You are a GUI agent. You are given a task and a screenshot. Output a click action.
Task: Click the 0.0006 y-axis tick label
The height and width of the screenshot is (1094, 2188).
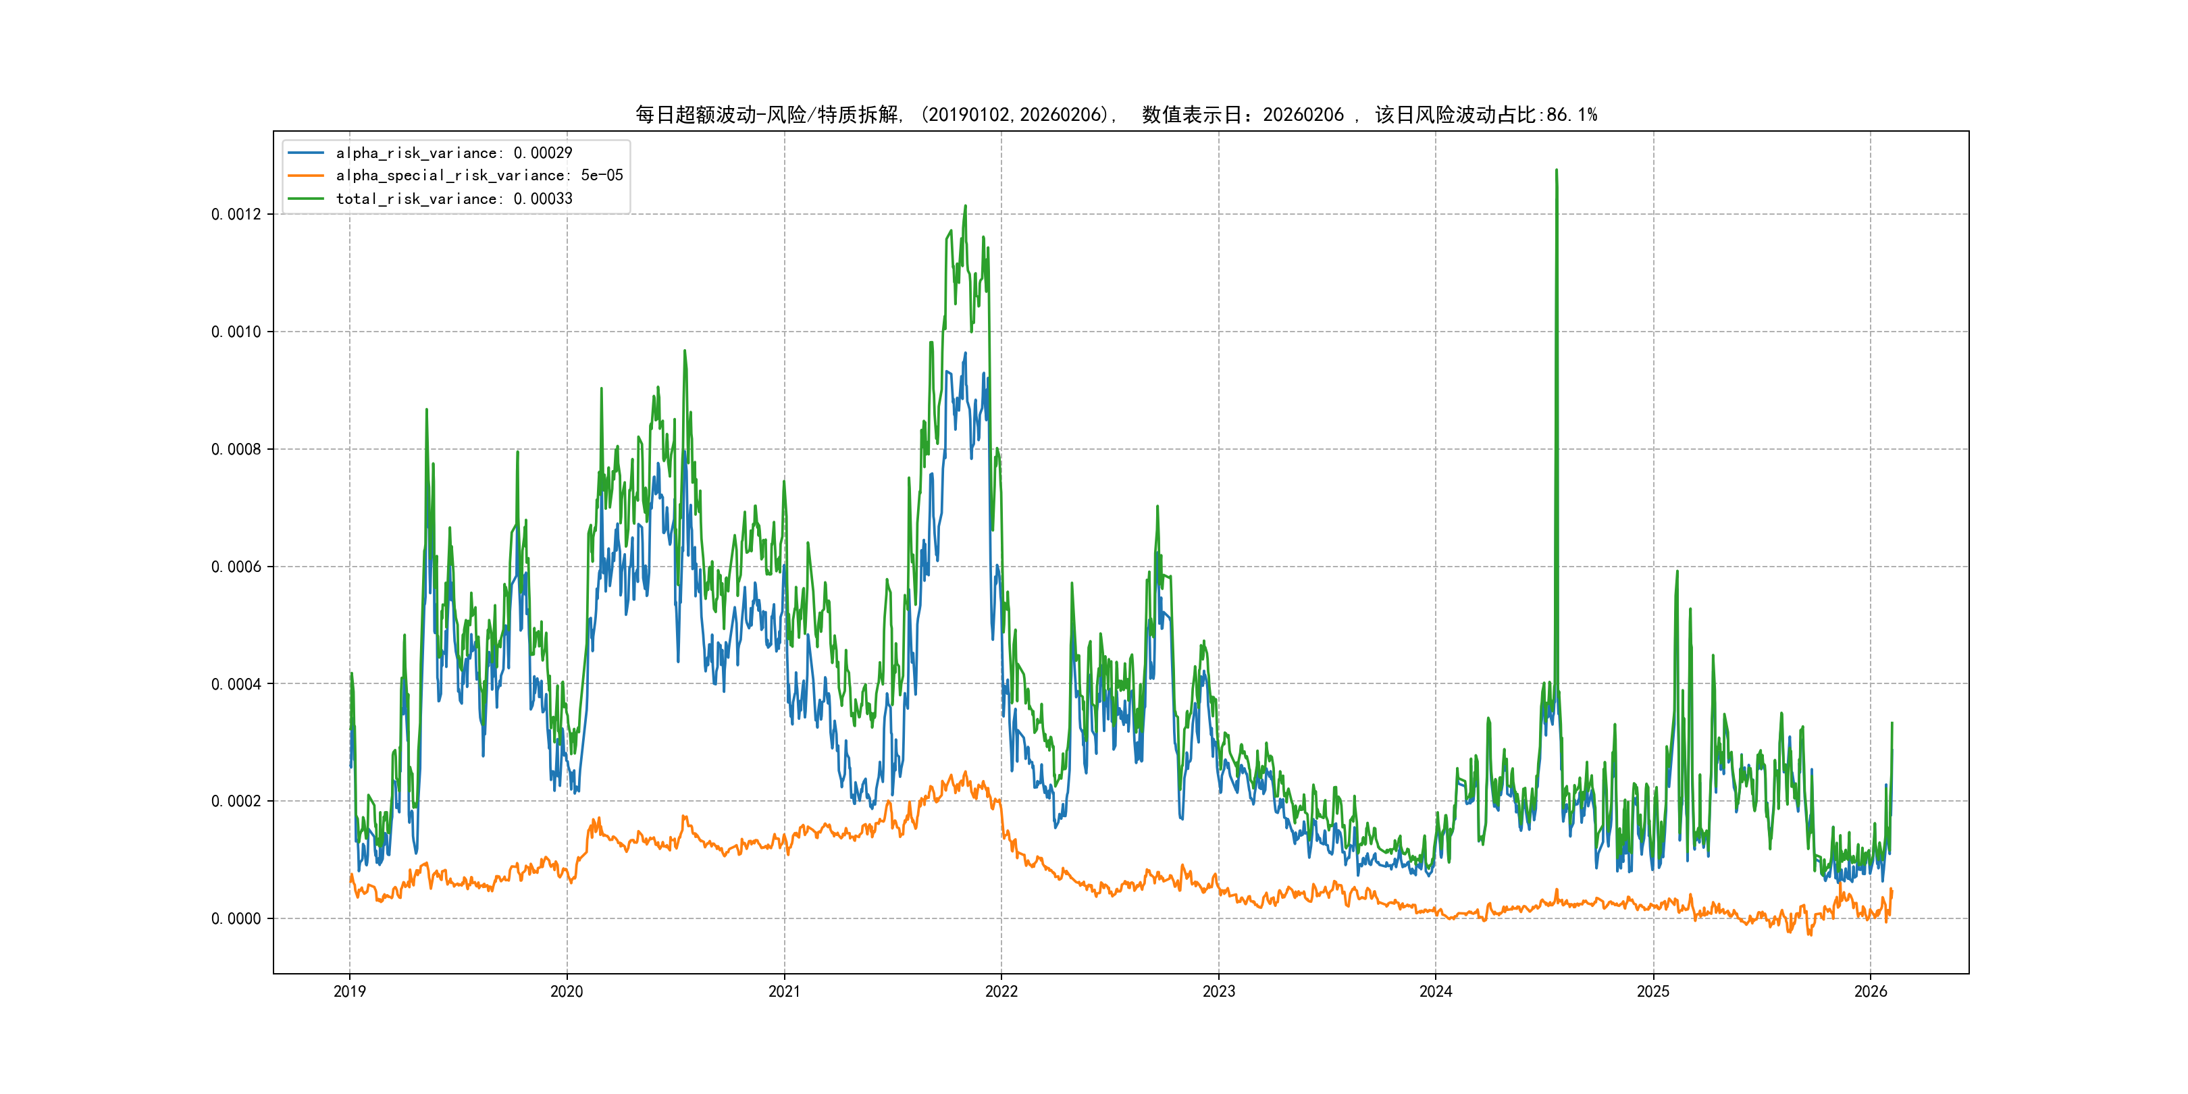[x=236, y=567]
